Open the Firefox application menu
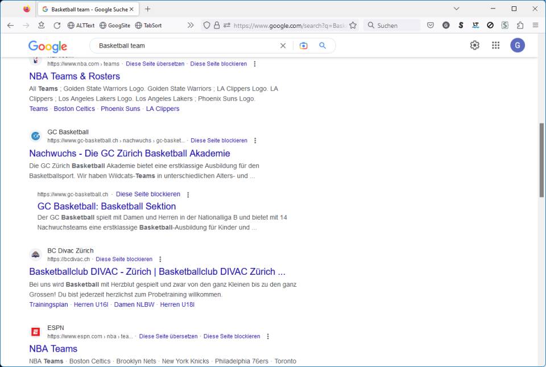 pos(535,25)
